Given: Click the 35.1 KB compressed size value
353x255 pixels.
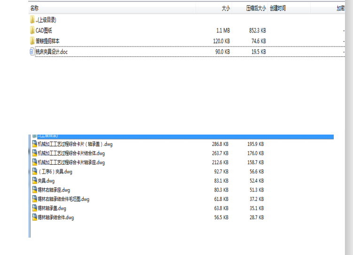Looking at the screenshot, I should (257, 208).
